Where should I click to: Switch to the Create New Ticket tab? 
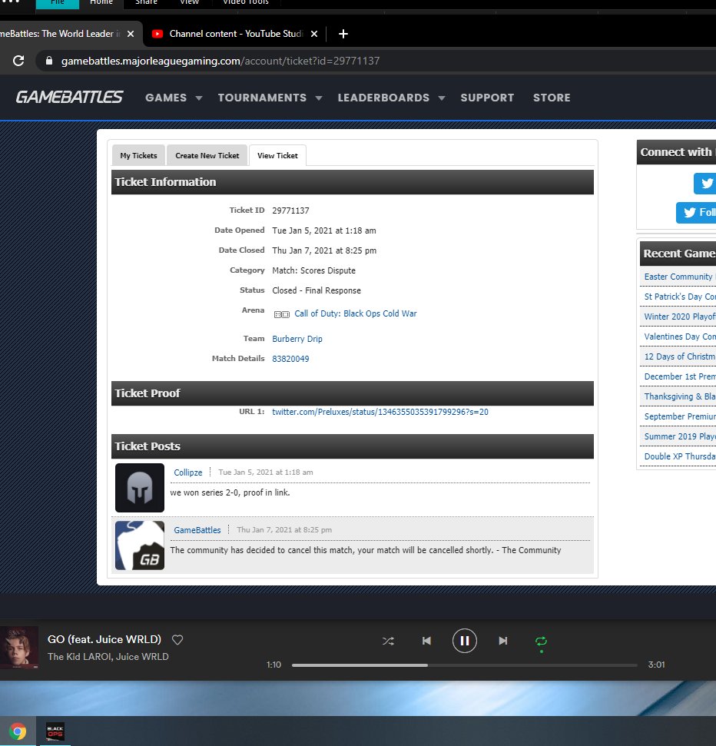coord(207,155)
